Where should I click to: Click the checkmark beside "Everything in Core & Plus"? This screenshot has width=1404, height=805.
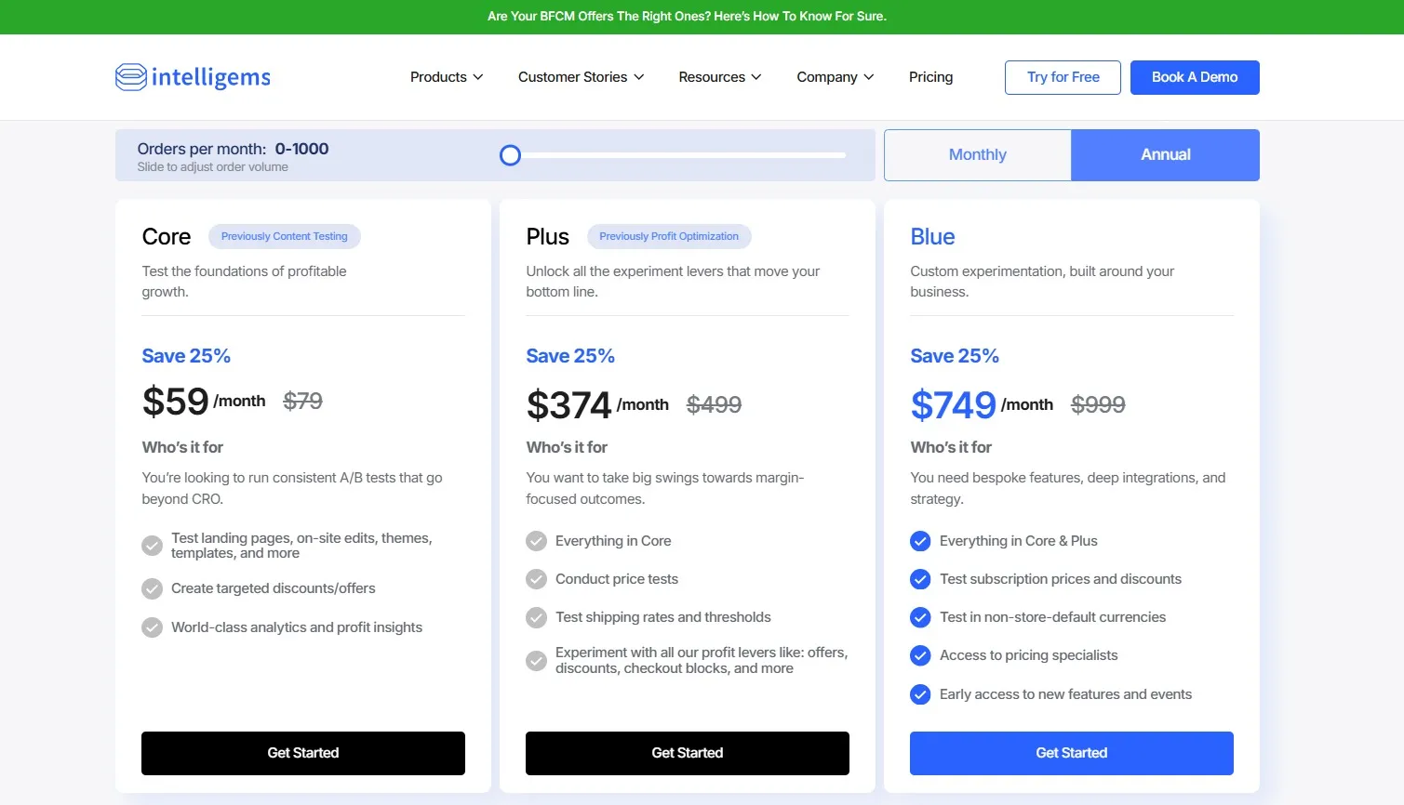click(x=919, y=541)
